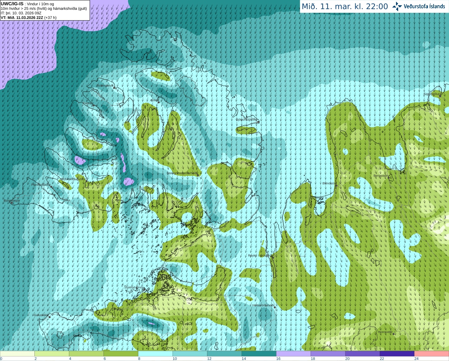Select the Steingrímsfjarðarheiði station label
This screenshot has height=361, width=449.
[x=182, y=173]
